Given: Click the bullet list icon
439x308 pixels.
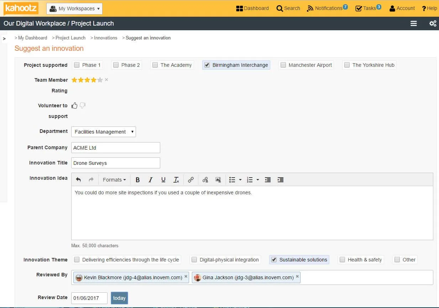Looking at the screenshot, I should (232, 180).
